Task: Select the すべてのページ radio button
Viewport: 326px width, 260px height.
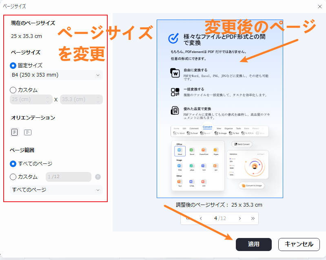Action: click(x=13, y=164)
